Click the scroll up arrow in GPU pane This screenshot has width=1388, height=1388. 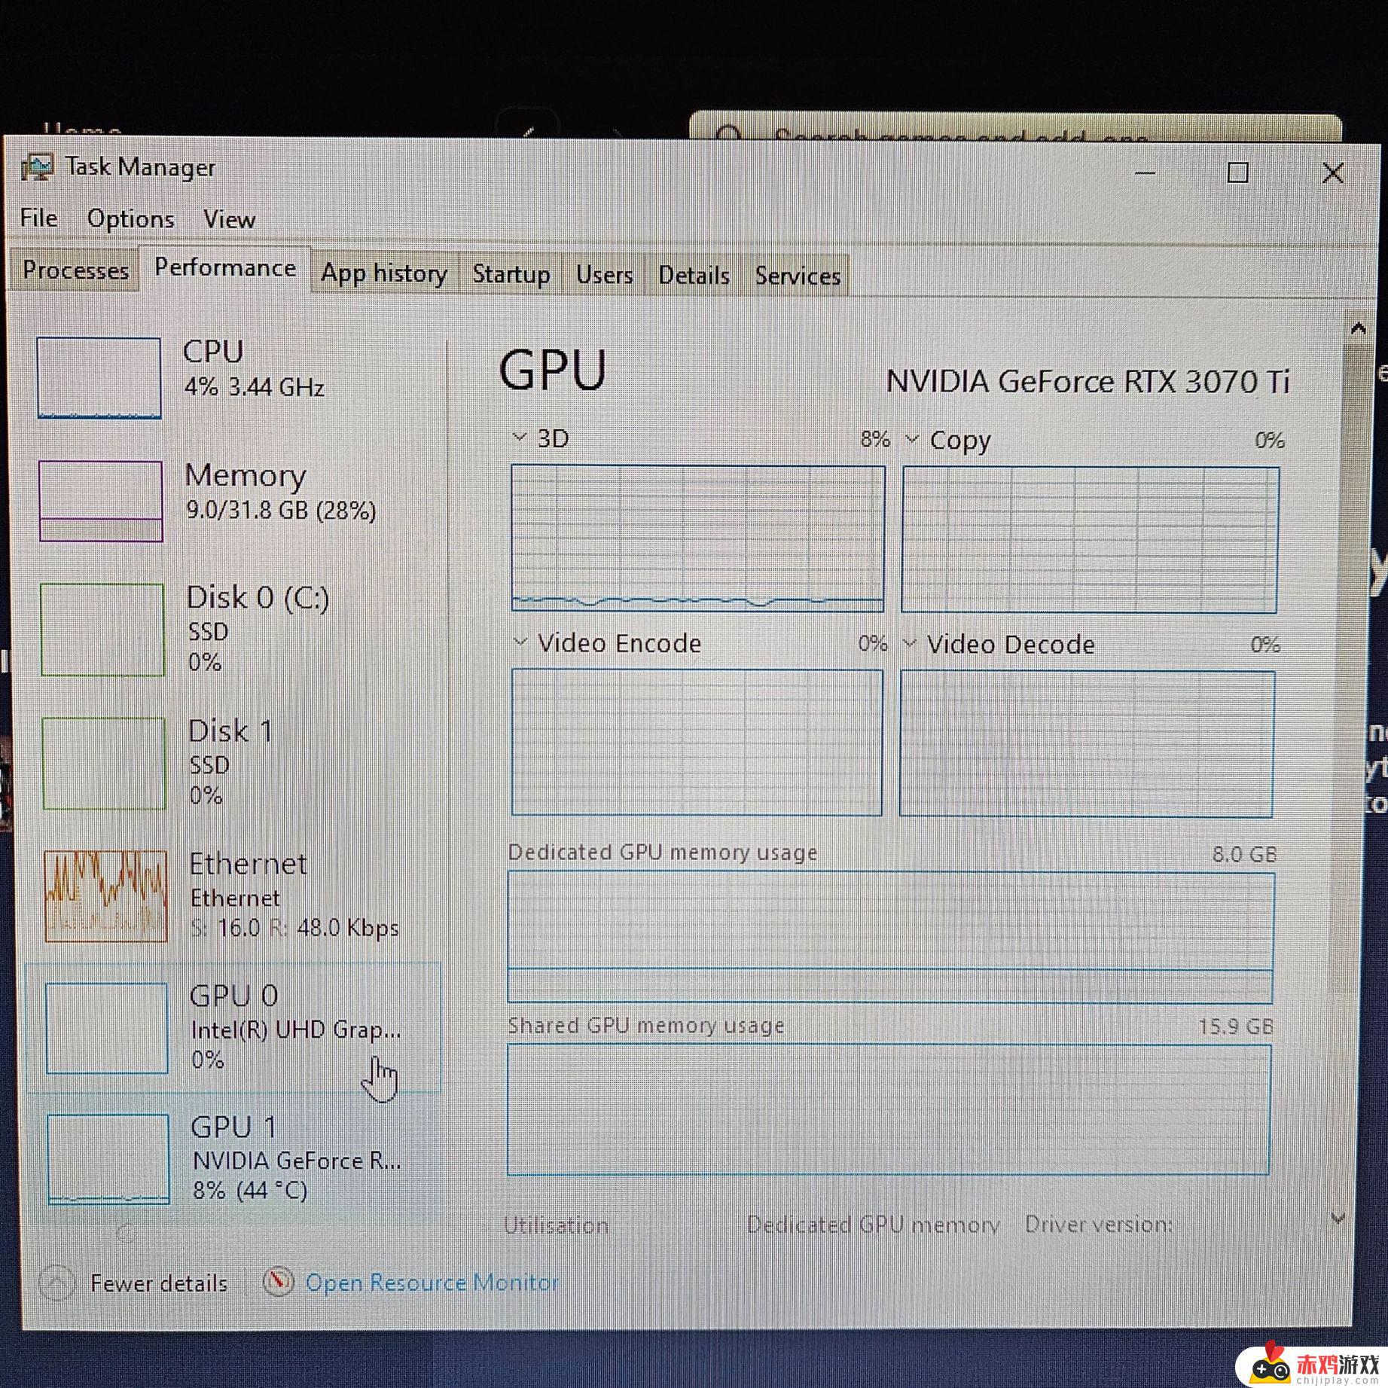[1358, 328]
